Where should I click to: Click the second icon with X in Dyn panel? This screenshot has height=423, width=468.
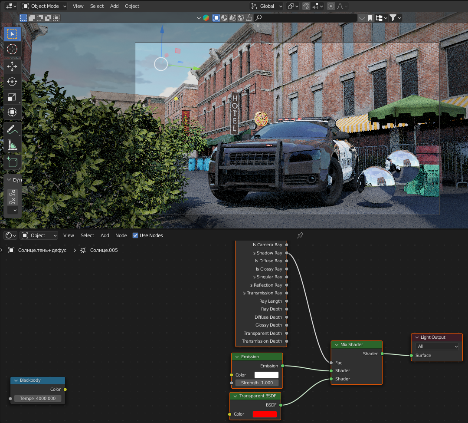coord(12,201)
